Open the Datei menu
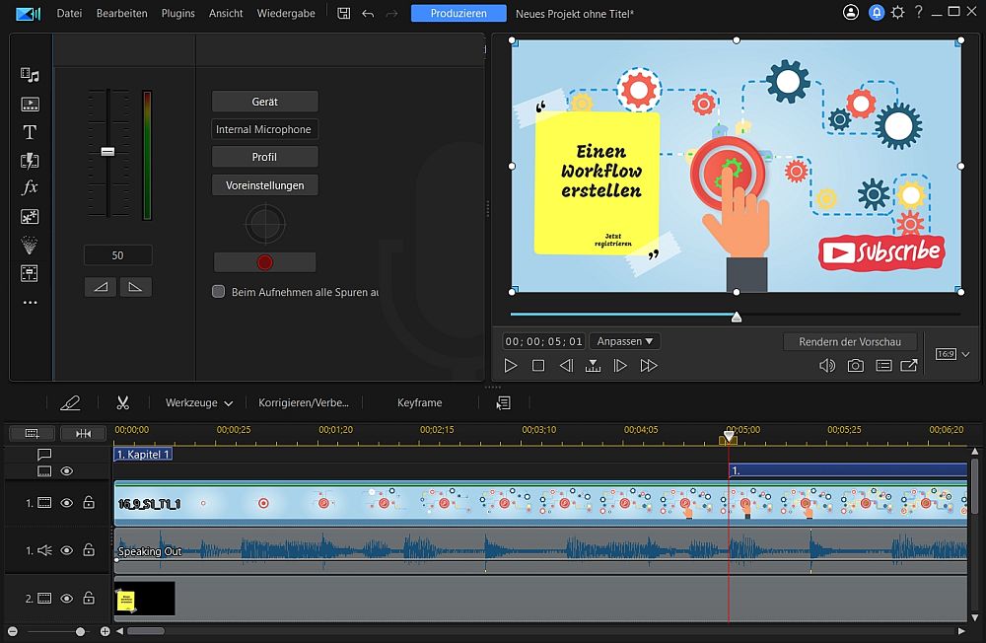This screenshot has width=986, height=643. [69, 13]
